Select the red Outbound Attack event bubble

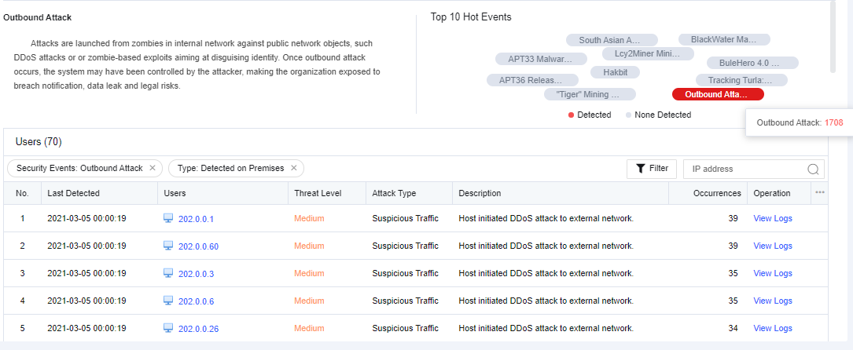(718, 94)
